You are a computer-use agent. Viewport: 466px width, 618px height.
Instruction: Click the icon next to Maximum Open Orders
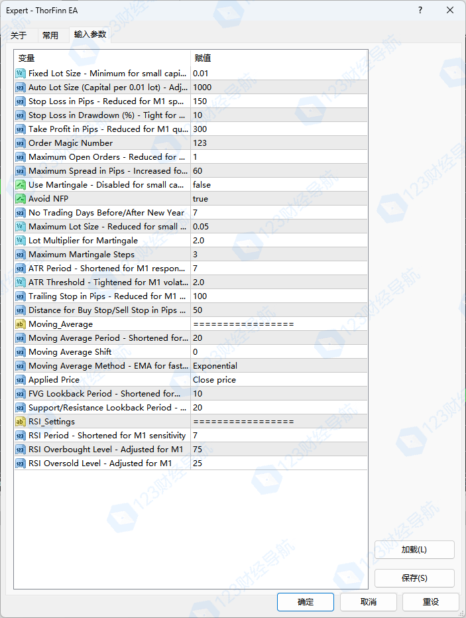(21, 157)
